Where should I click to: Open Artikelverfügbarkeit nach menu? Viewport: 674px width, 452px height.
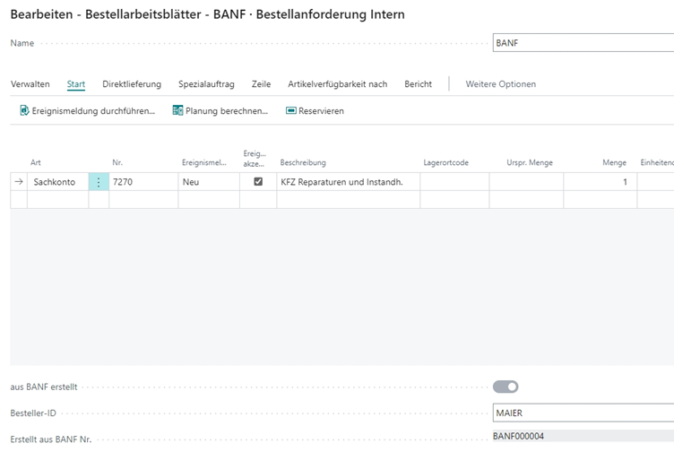[x=337, y=84]
